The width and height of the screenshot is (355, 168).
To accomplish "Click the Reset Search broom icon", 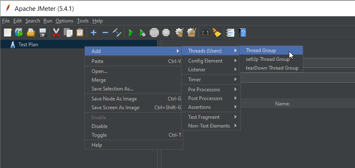I will pyautogui.click(x=217, y=33).
